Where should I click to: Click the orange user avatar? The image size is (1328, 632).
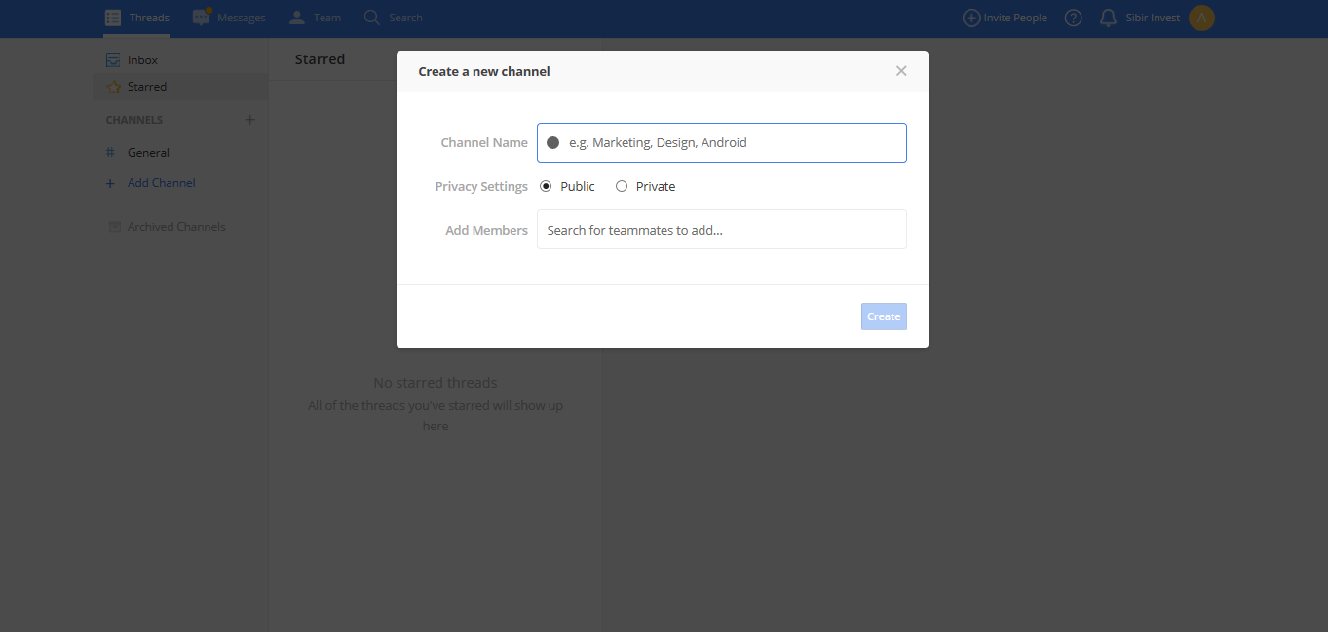1201,18
